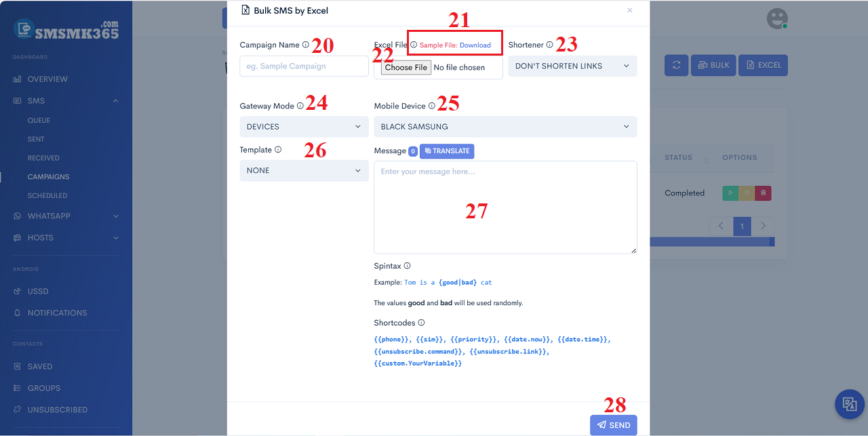The height and width of the screenshot is (436, 868).
Task: Open Queue in the sidebar
Action: [39, 120]
